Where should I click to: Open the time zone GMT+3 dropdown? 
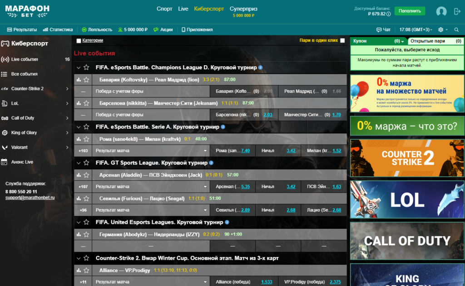coord(416,29)
